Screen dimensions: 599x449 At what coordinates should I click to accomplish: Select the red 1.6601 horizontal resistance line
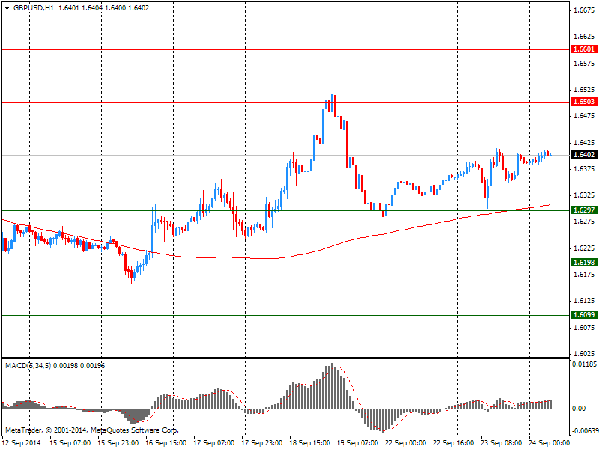click(x=286, y=49)
